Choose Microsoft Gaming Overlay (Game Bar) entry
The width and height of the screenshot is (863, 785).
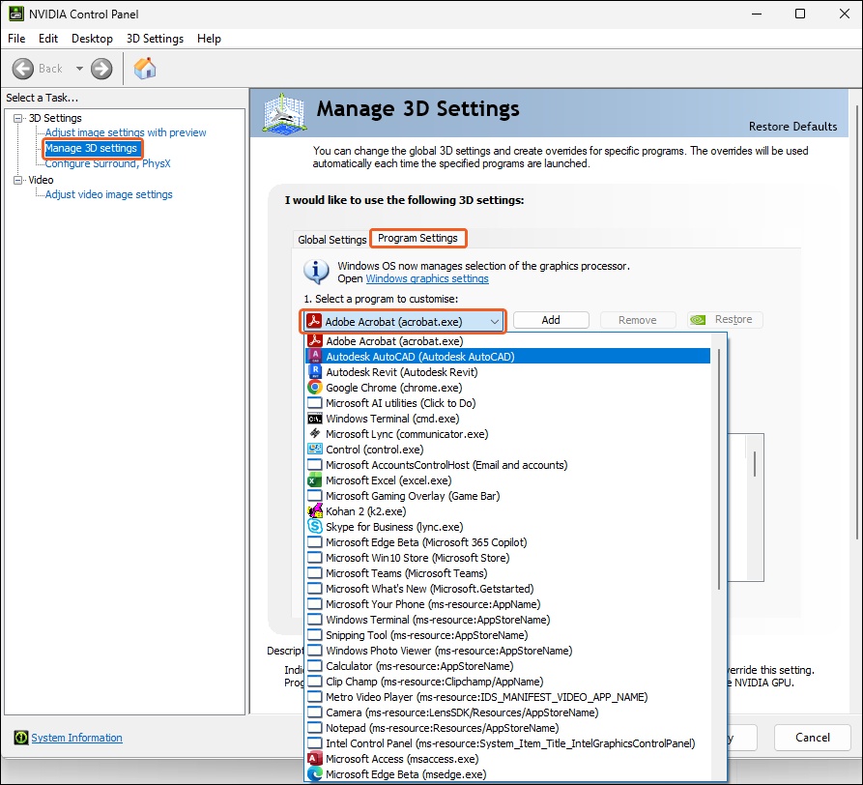[x=507, y=495]
